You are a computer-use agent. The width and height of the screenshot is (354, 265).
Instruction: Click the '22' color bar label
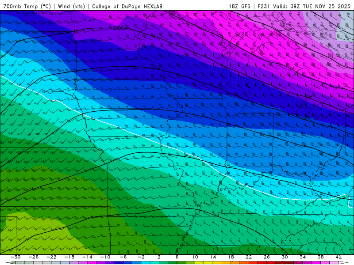tap(249, 257)
